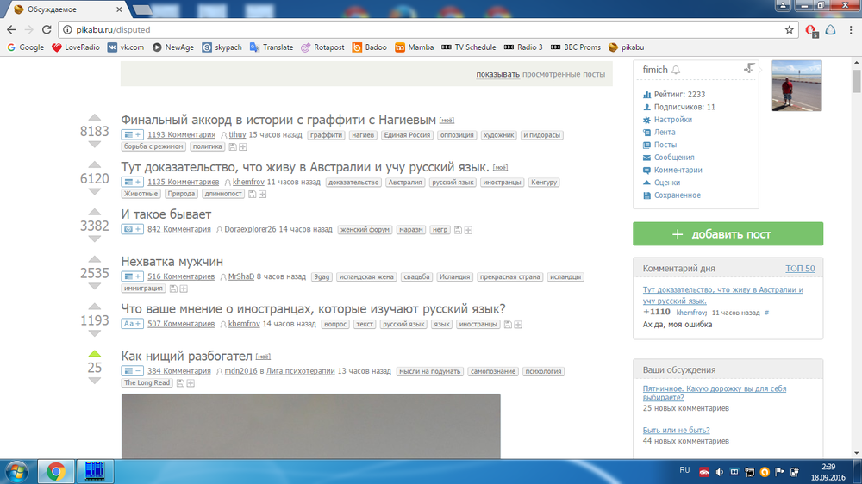This screenshot has height=484, width=862.
Task: Open 'Настройки' in the profile menu
Action: (672, 120)
